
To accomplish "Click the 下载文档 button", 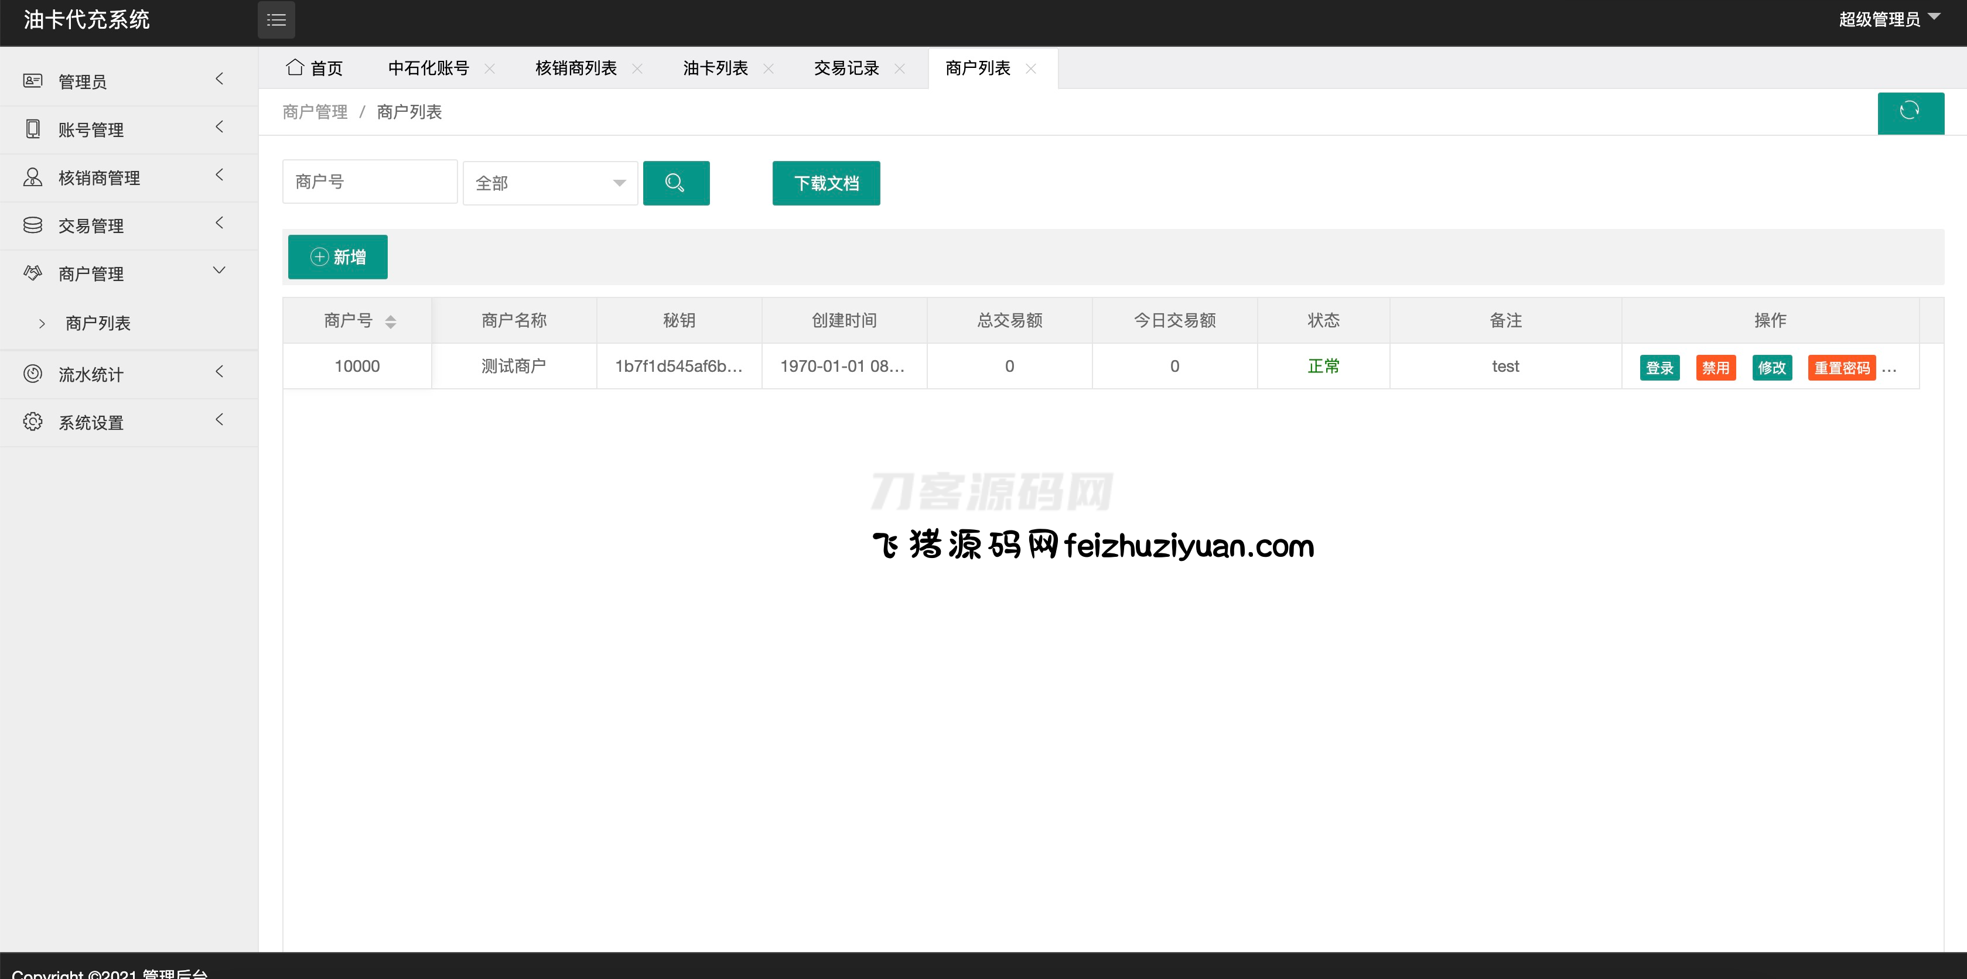I will coord(825,183).
